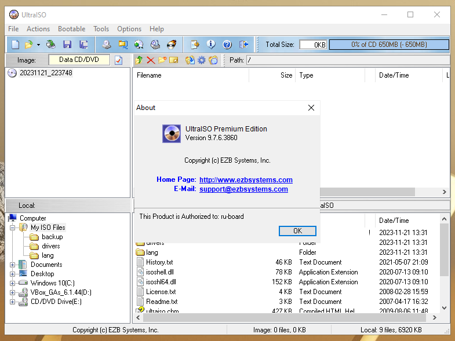This screenshot has width=455, height=341.
Task: Sort image list by Size column header
Action: (272, 75)
